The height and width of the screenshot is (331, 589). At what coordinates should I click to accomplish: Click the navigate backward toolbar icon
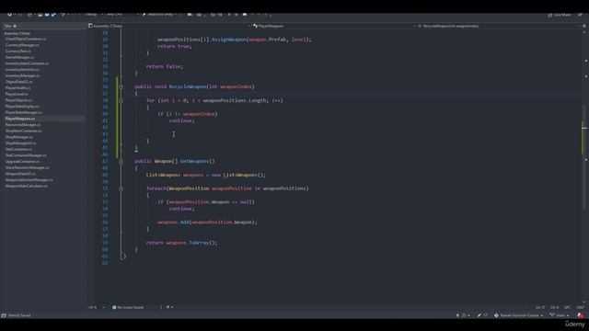pyautogui.click(x=10, y=15)
